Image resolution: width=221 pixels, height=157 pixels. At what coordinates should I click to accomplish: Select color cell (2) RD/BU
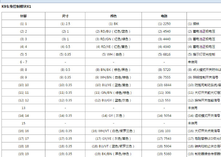click(x=113, y=31)
